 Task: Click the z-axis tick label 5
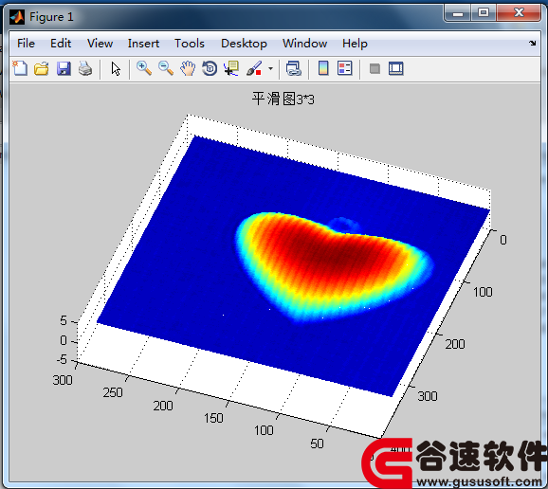point(64,320)
